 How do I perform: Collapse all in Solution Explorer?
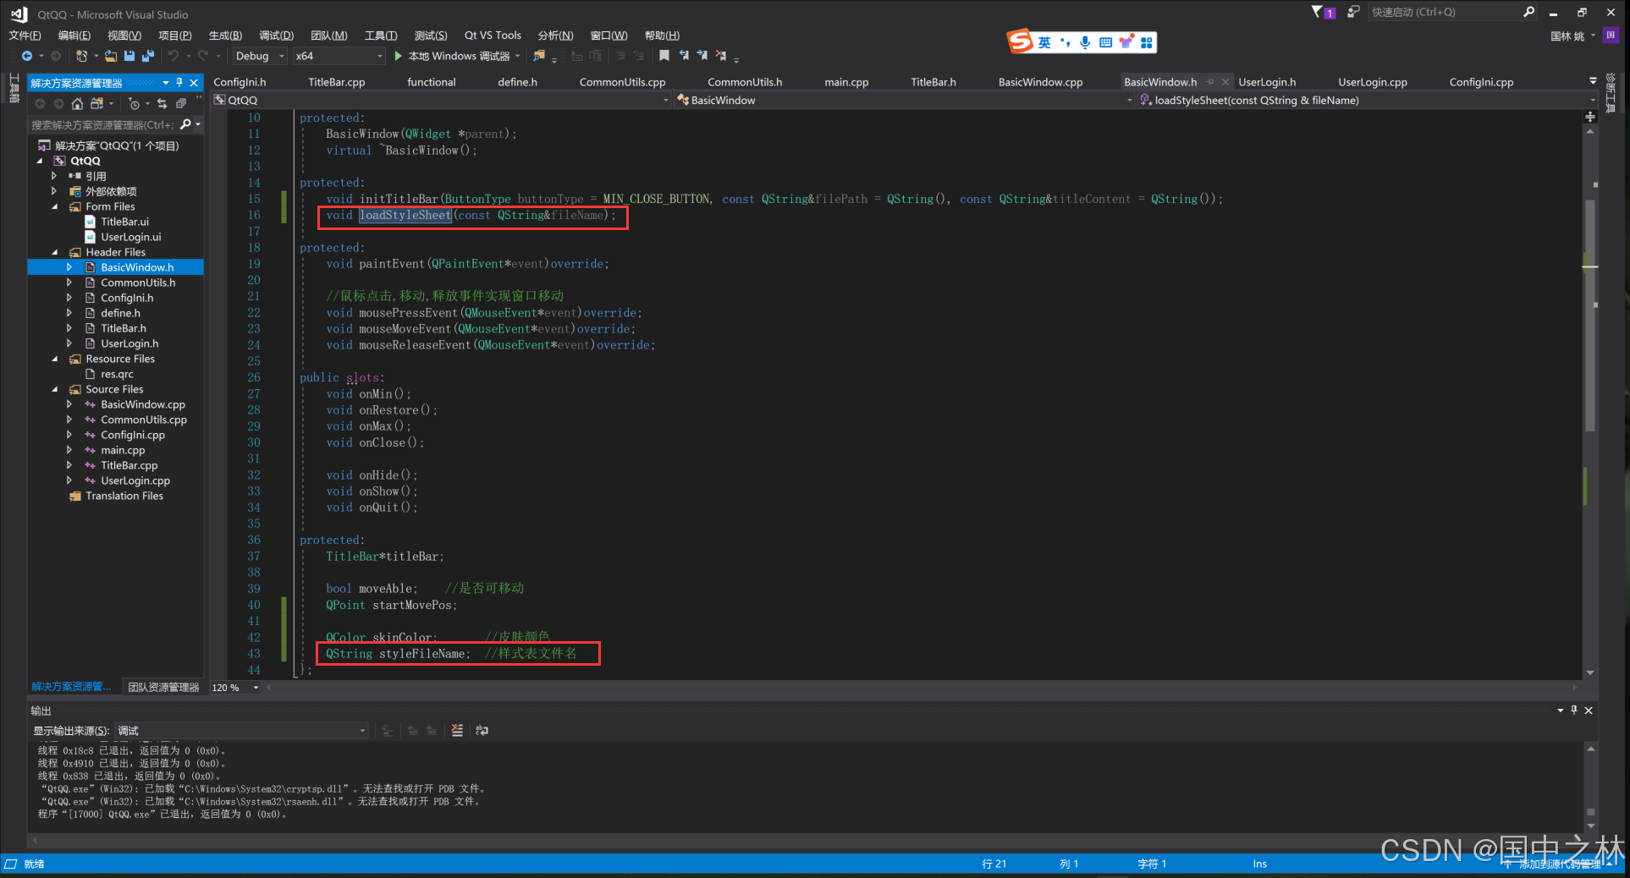pos(180,103)
